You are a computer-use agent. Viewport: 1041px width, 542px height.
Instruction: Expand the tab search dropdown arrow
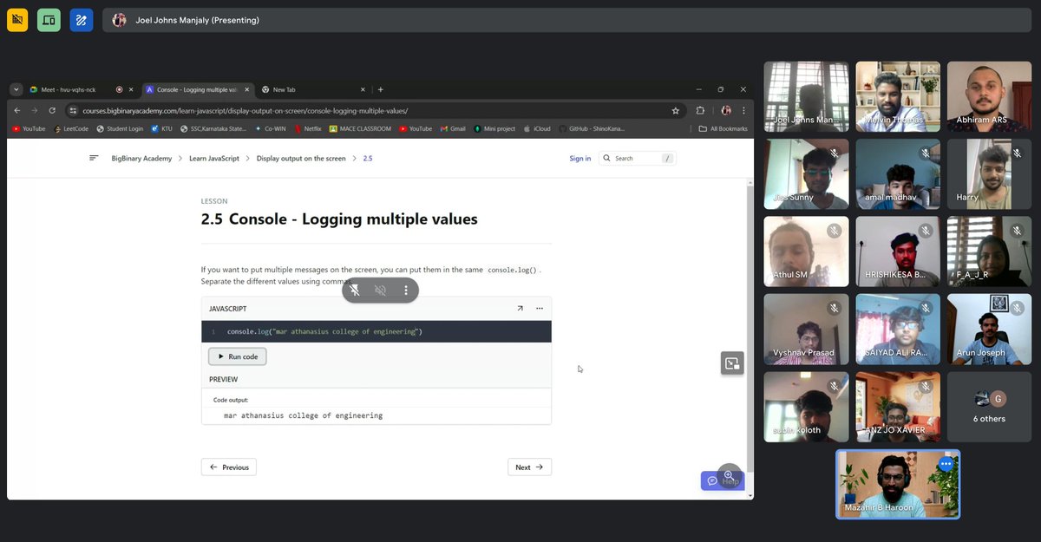click(16, 89)
